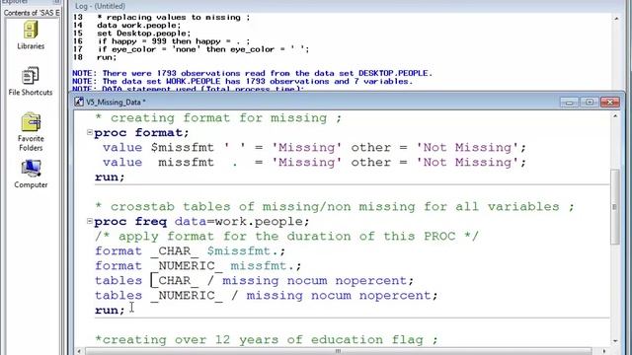This screenshot has height=355, width=632.
Task: Click log NOTE about WORK.PEOPLE data set
Action: (x=243, y=81)
